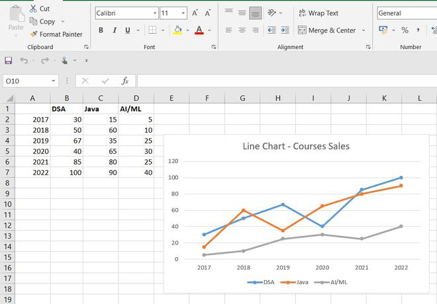
Task: Click the Undo arrow
Action: coord(24,60)
